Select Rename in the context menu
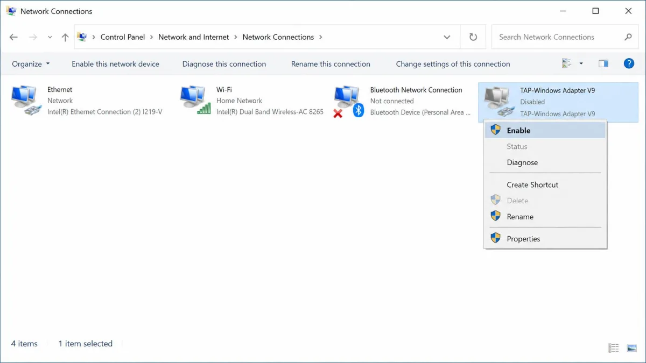Screen dimensions: 646x363 click(545, 217)
